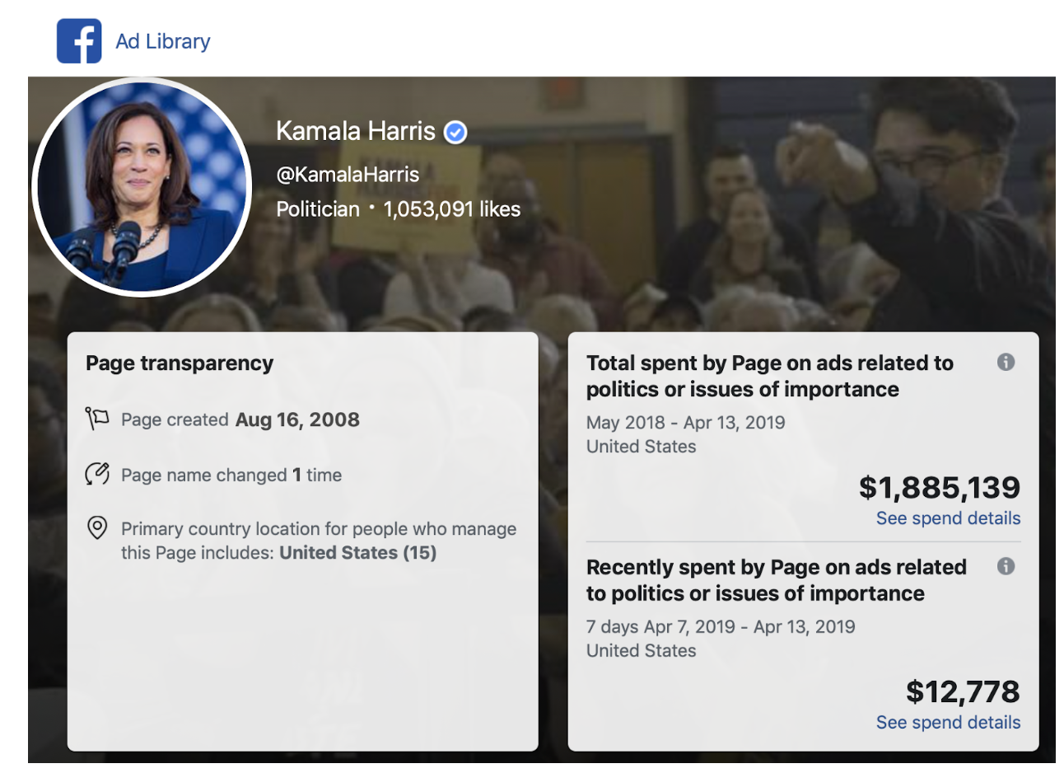The width and height of the screenshot is (1064, 773).
Task: Click the Kamala Harris page name
Action: (x=356, y=131)
